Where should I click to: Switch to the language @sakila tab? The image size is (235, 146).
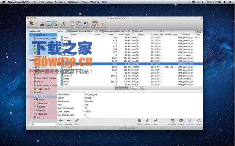pos(115,31)
